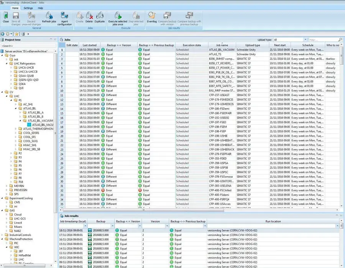345x268 pixels.
Task: Collapse the ExperimentCooling tree node
Action: point(2,198)
